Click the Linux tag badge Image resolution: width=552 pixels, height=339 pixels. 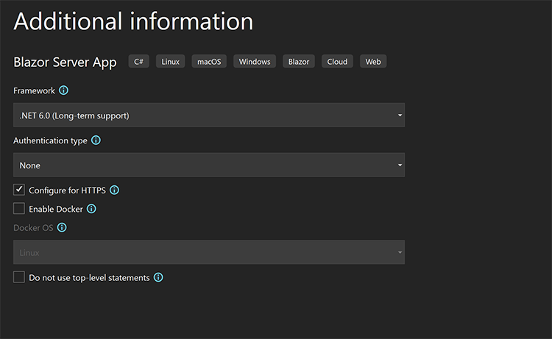point(171,61)
